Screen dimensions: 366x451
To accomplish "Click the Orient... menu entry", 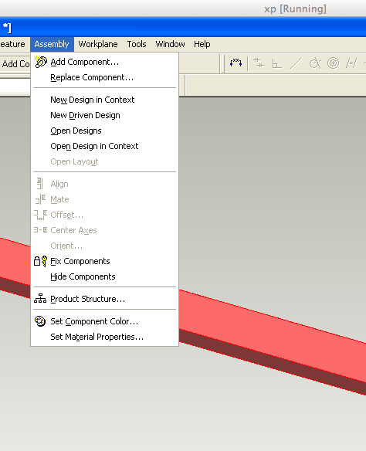I will 105,246.
